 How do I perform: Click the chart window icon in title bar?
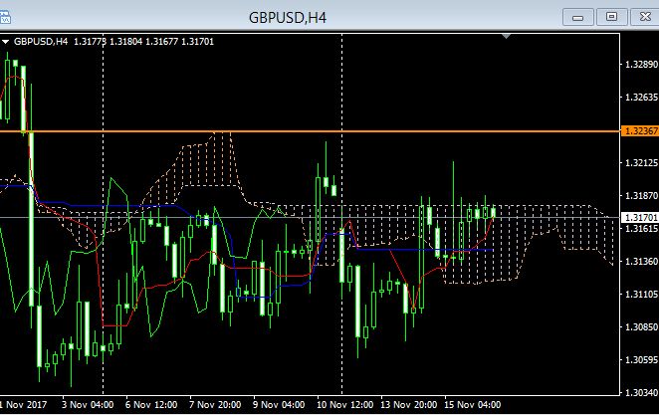tap(5, 17)
